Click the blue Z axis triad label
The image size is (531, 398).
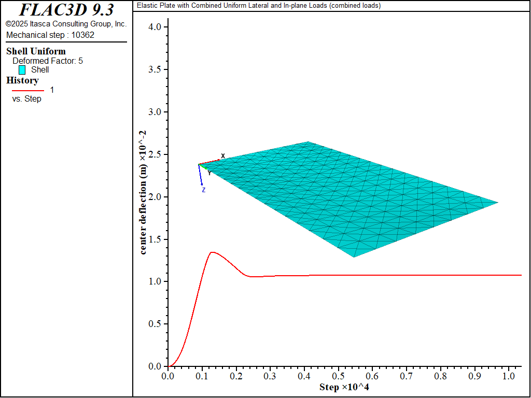(204, 190)
